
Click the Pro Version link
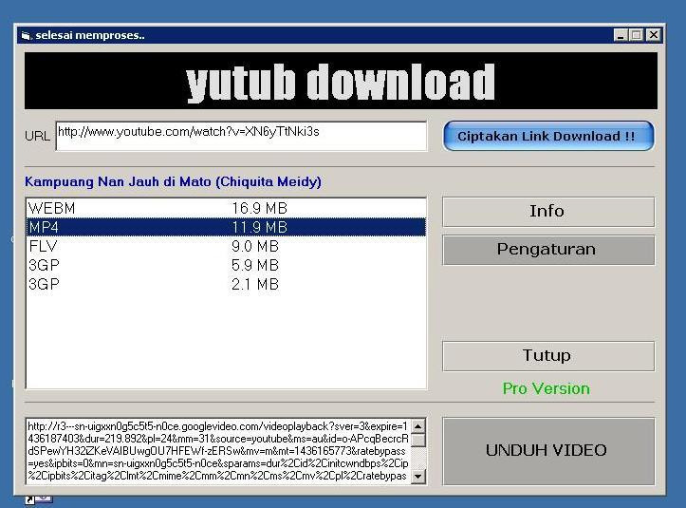coord(546,388)
